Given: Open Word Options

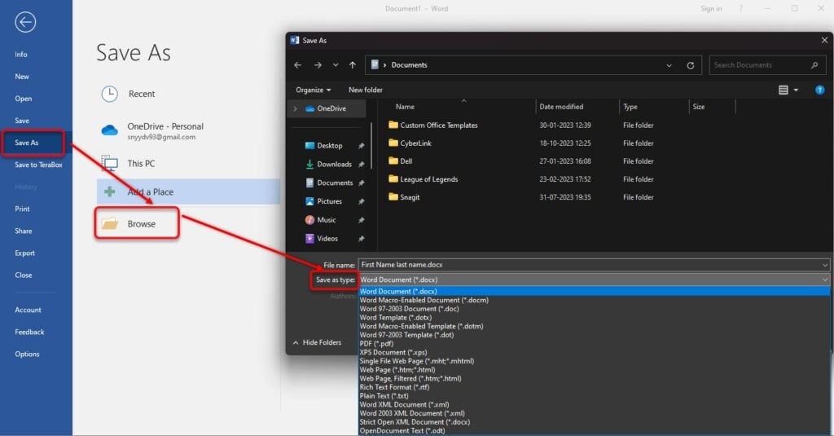Looking at the screenshot, I should pyautogui.click(x=27, y=354).
